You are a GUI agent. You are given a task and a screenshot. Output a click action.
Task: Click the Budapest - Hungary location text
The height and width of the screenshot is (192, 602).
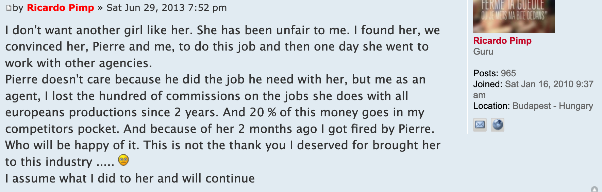pos(552,106)
